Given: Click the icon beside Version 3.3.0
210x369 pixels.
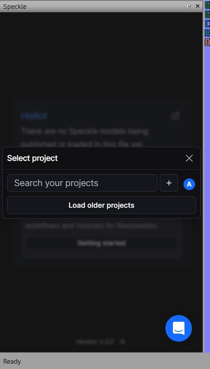Looking at the screenshot, I should click(122, 342).
